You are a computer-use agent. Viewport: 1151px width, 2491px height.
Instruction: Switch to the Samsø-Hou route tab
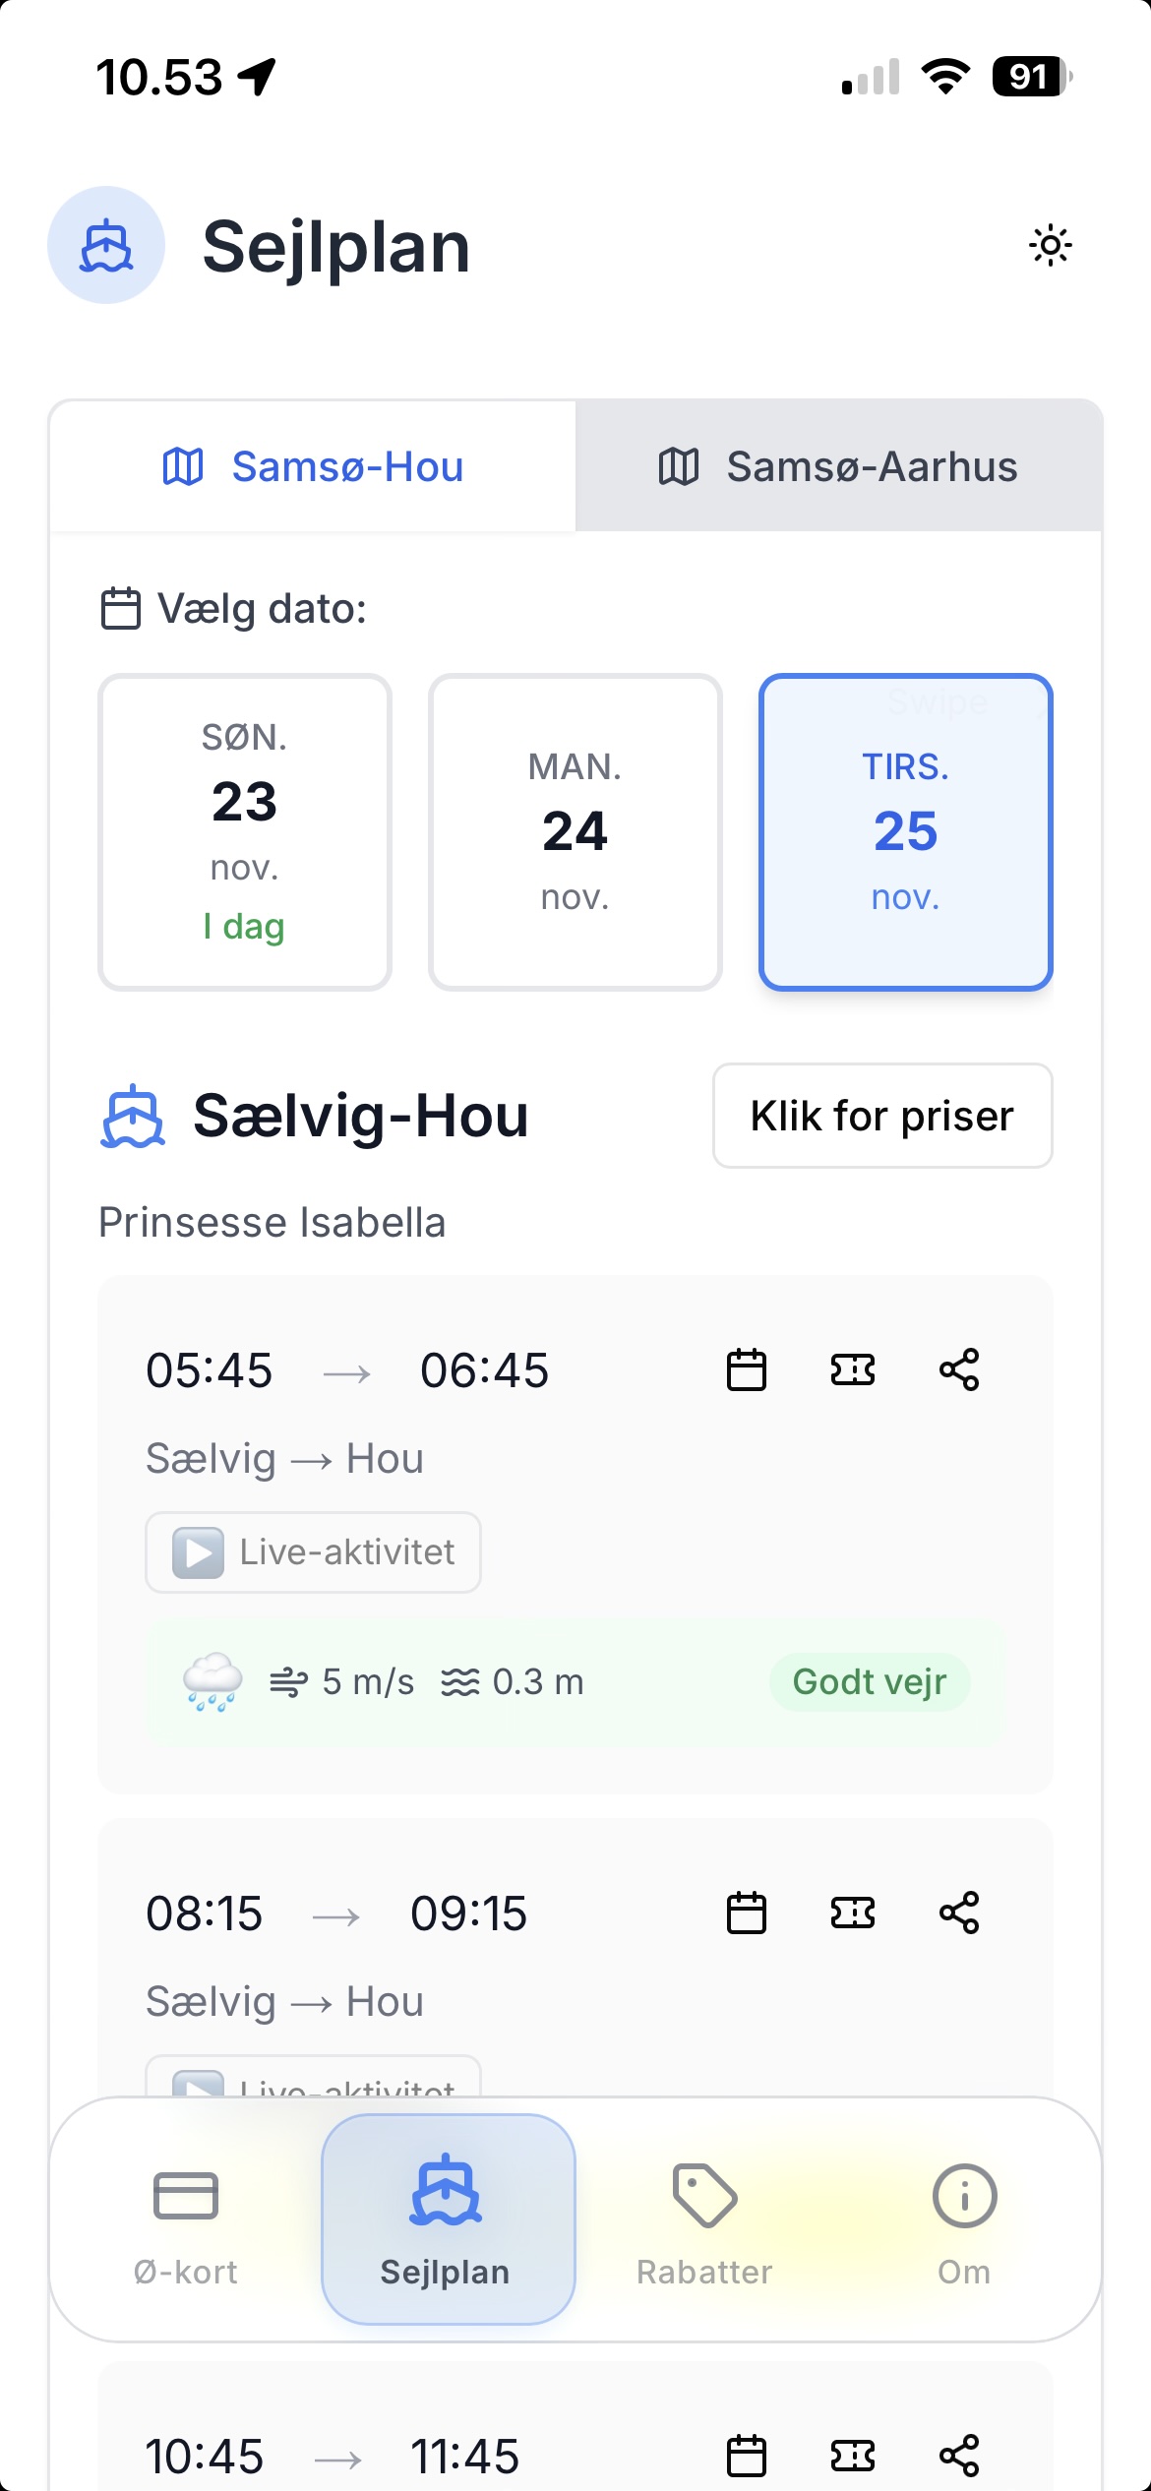313,466
